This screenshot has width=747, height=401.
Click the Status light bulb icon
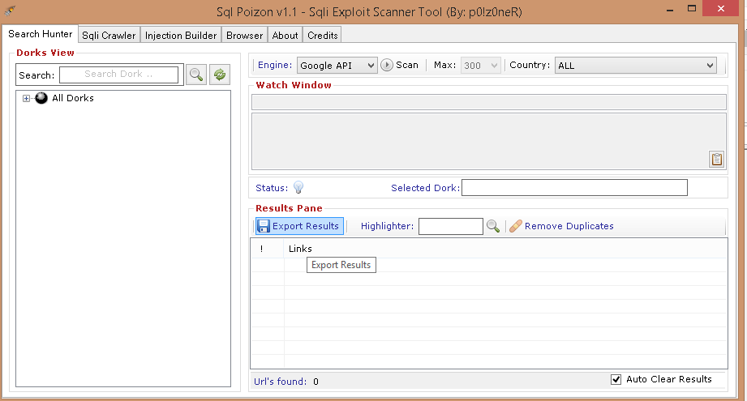[298, 187]
